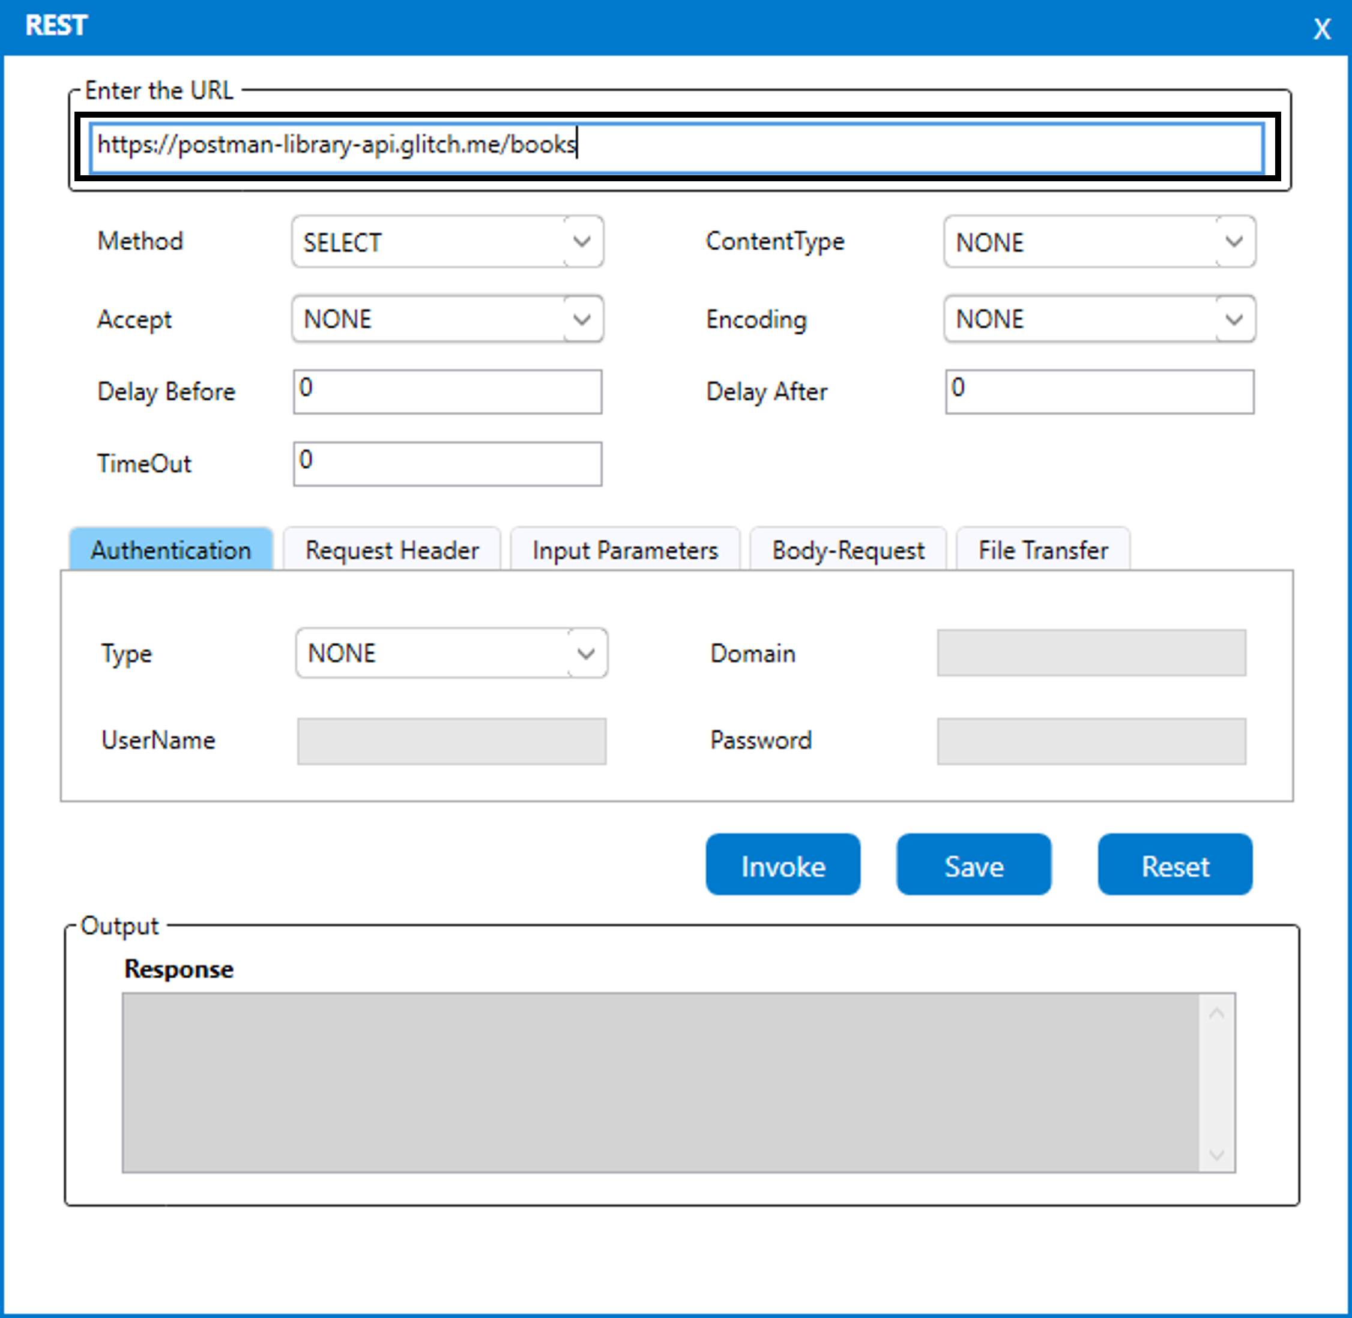Click the Response scrollbar down arrow

1216,1154
